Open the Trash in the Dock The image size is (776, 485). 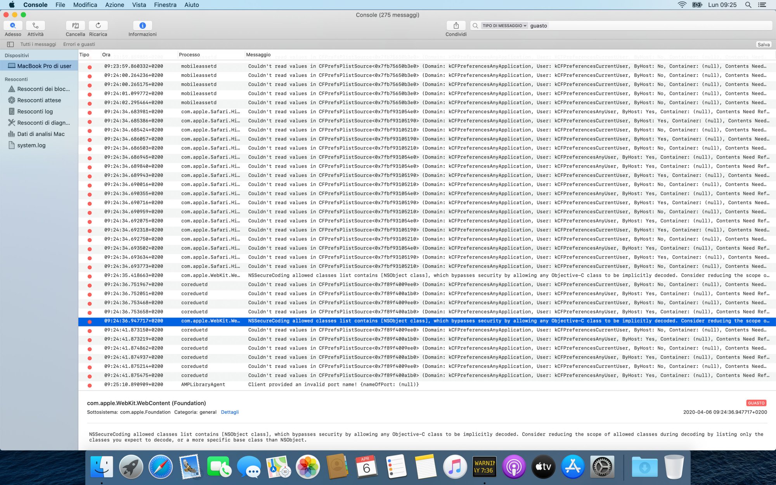tap(674, 467)
